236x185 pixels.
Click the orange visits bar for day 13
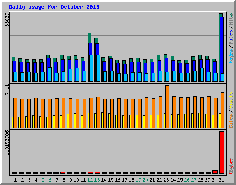[x=98, y=112]
